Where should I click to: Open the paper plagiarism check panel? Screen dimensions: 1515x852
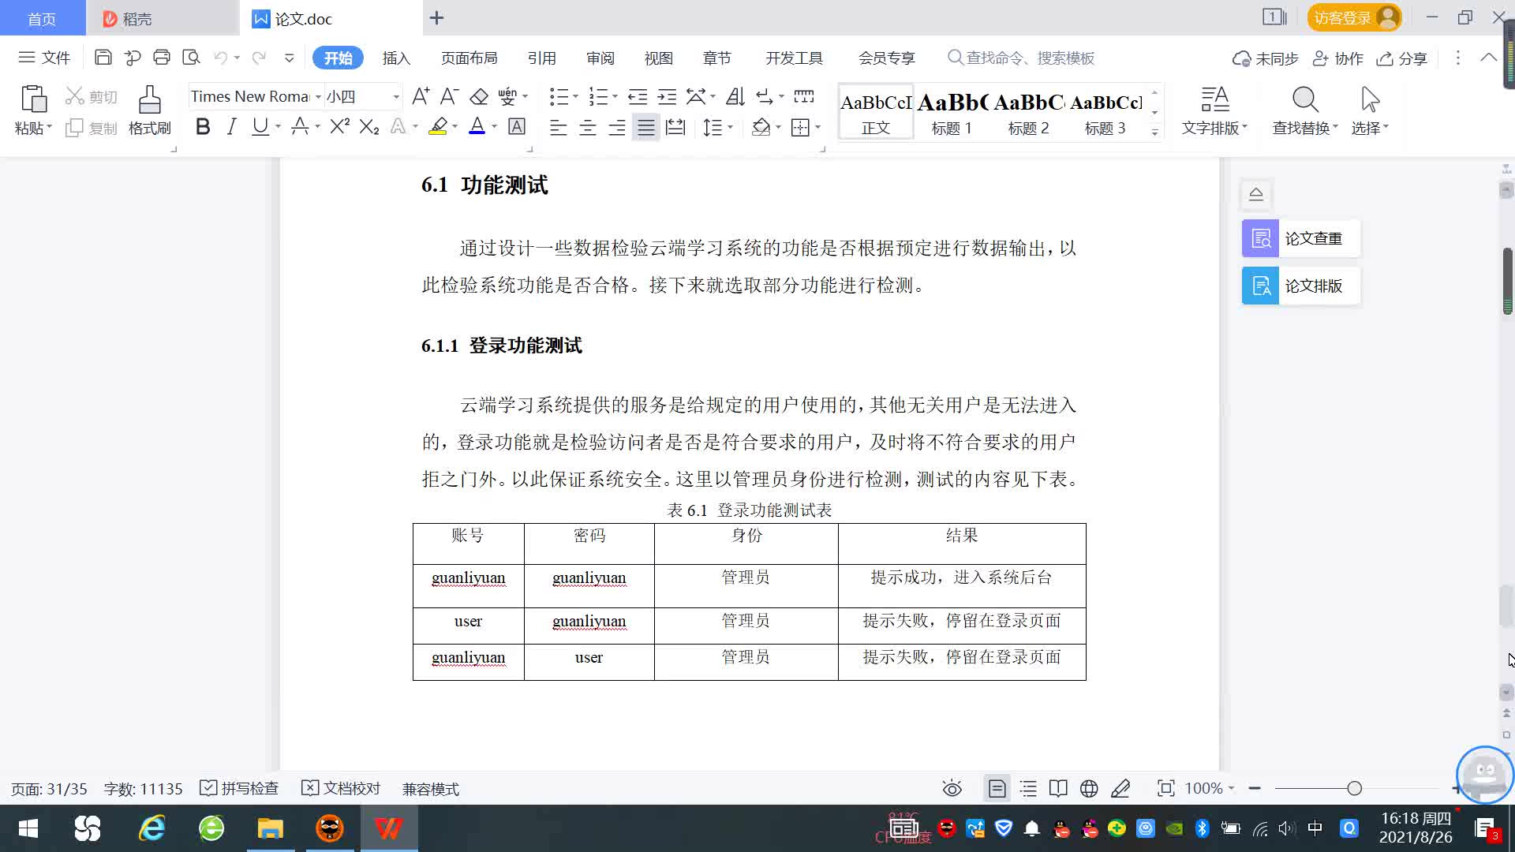point(1300,238)
